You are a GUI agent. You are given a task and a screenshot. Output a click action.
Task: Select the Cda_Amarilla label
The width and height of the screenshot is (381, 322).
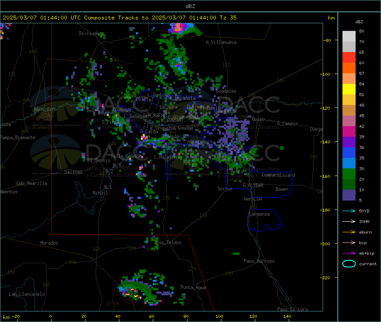(32, 183)
